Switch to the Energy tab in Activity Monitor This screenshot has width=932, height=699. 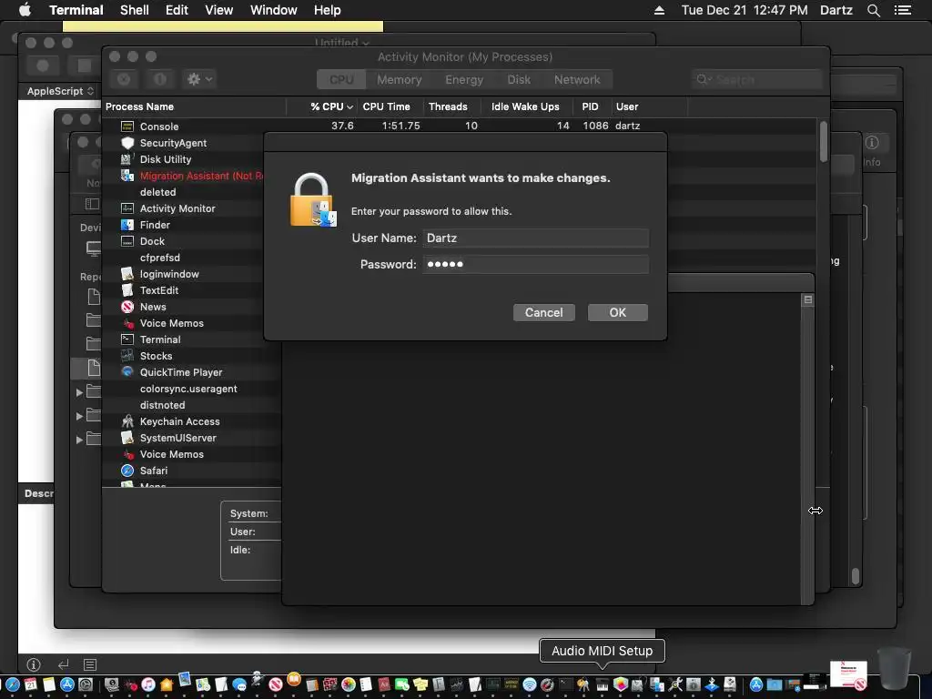[x=464, y=80]
